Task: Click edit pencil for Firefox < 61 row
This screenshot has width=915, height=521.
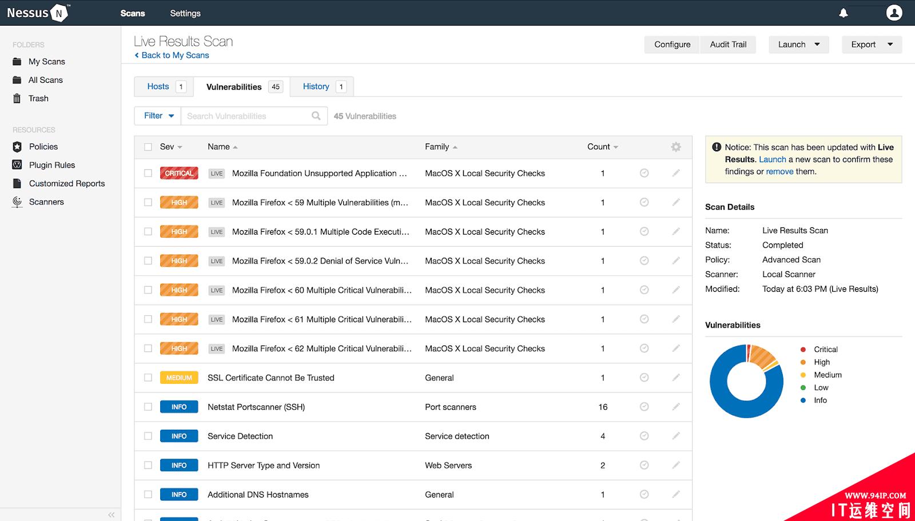Action: (x=676, y=319)
